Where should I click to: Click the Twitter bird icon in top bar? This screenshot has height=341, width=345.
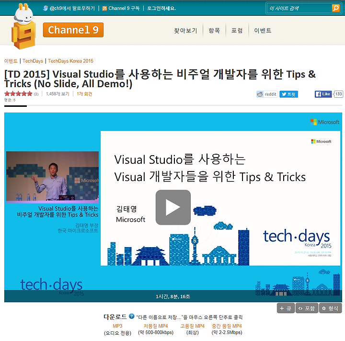click(46, 8)
